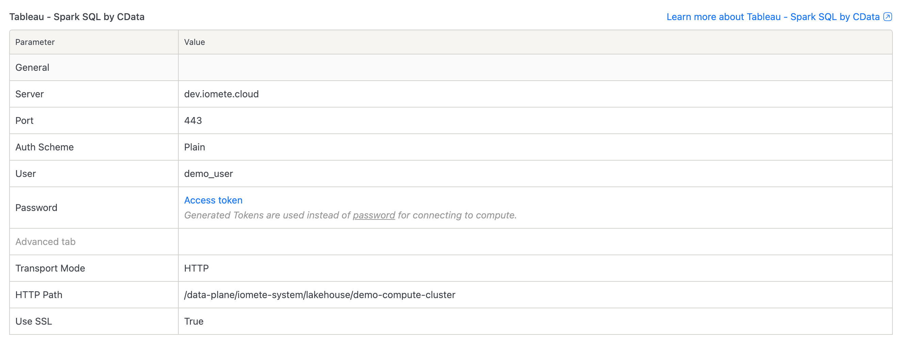Click the HTTP transport mode value
Screen dimensions: 902x343
pyautogui.click(x=196, y=268)
